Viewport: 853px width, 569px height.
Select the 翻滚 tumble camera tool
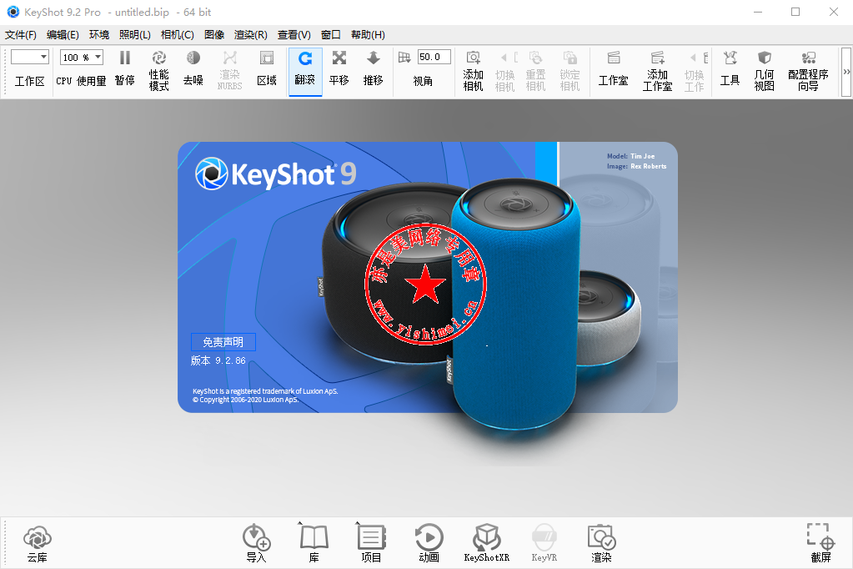[x=305, y=71]
